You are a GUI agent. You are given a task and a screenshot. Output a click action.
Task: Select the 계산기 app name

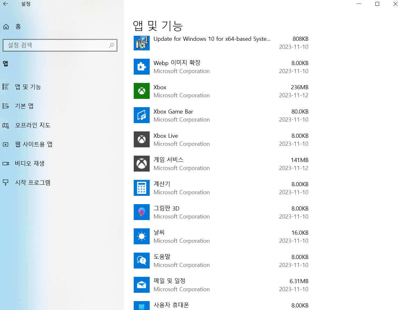tap(162, 184)
